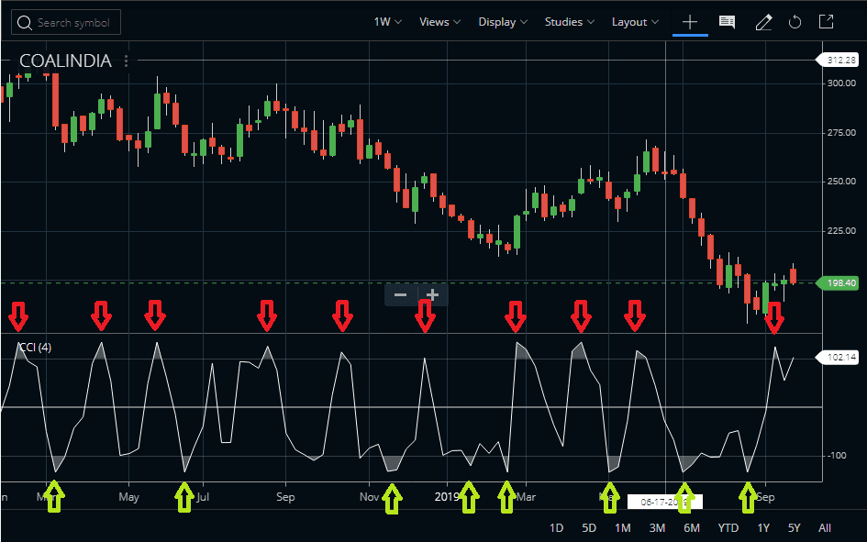Select the pencil drawing tool

(x=763, y=22)
